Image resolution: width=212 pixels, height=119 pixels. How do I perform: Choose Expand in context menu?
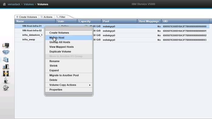[69, 71]
